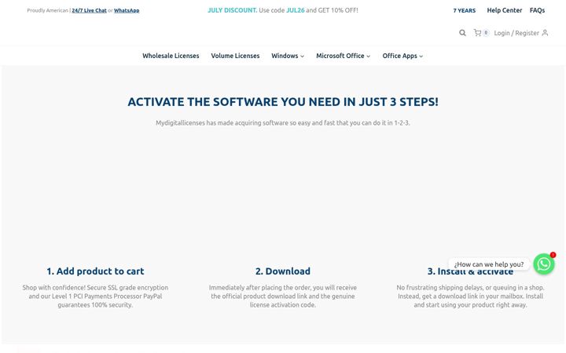Expand the Microsoft Office menu chevron
Screen dimensions: 566x353
pos(368,56)
